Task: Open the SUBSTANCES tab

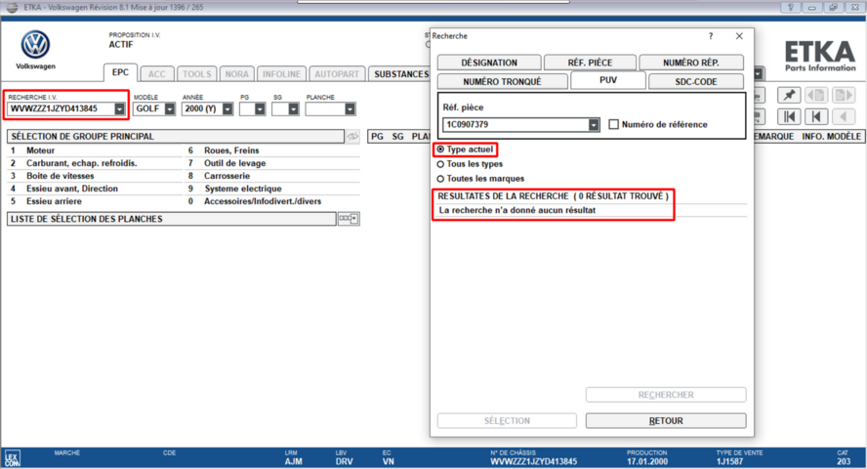Action: tap(399, 74)
